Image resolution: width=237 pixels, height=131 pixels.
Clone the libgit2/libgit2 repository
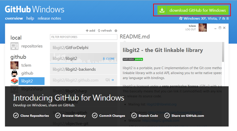[109, 58]
